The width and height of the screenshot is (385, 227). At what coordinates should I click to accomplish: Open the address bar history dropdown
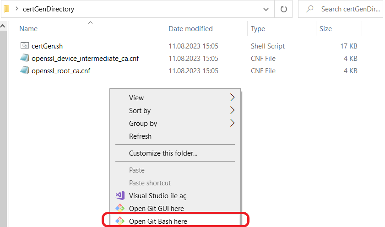click(x=266, y=9)
